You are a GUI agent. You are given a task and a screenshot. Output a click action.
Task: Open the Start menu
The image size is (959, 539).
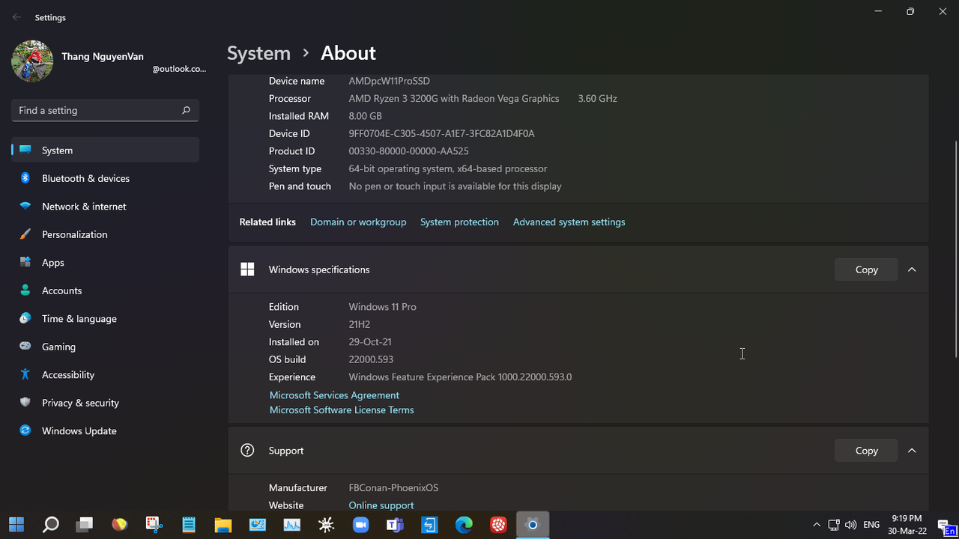16,525
